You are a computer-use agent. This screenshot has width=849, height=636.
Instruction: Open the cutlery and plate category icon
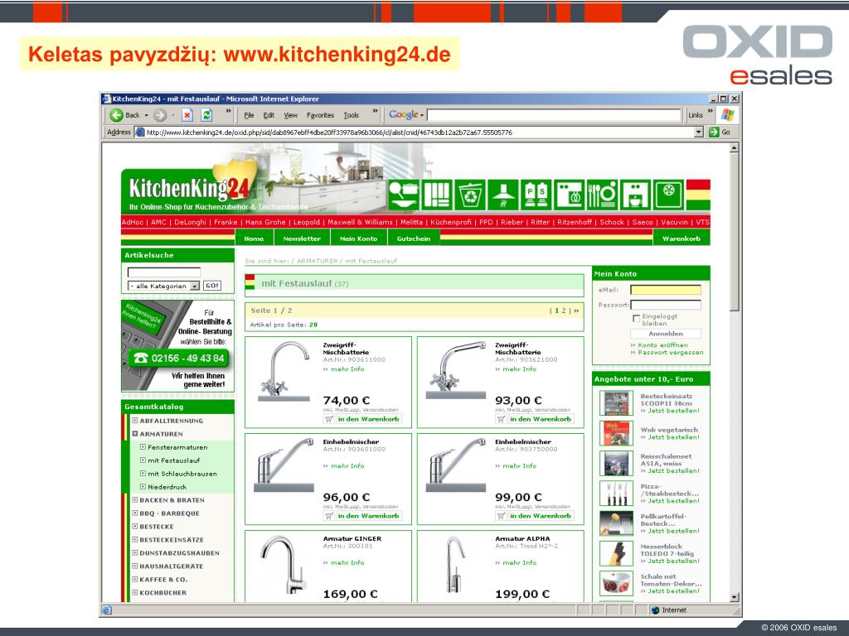click(x=602, y=195)
